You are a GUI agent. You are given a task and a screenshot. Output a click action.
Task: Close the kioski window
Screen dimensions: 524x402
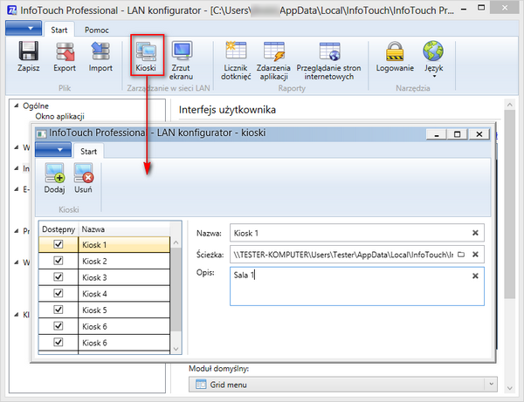(x=479, y=134)
